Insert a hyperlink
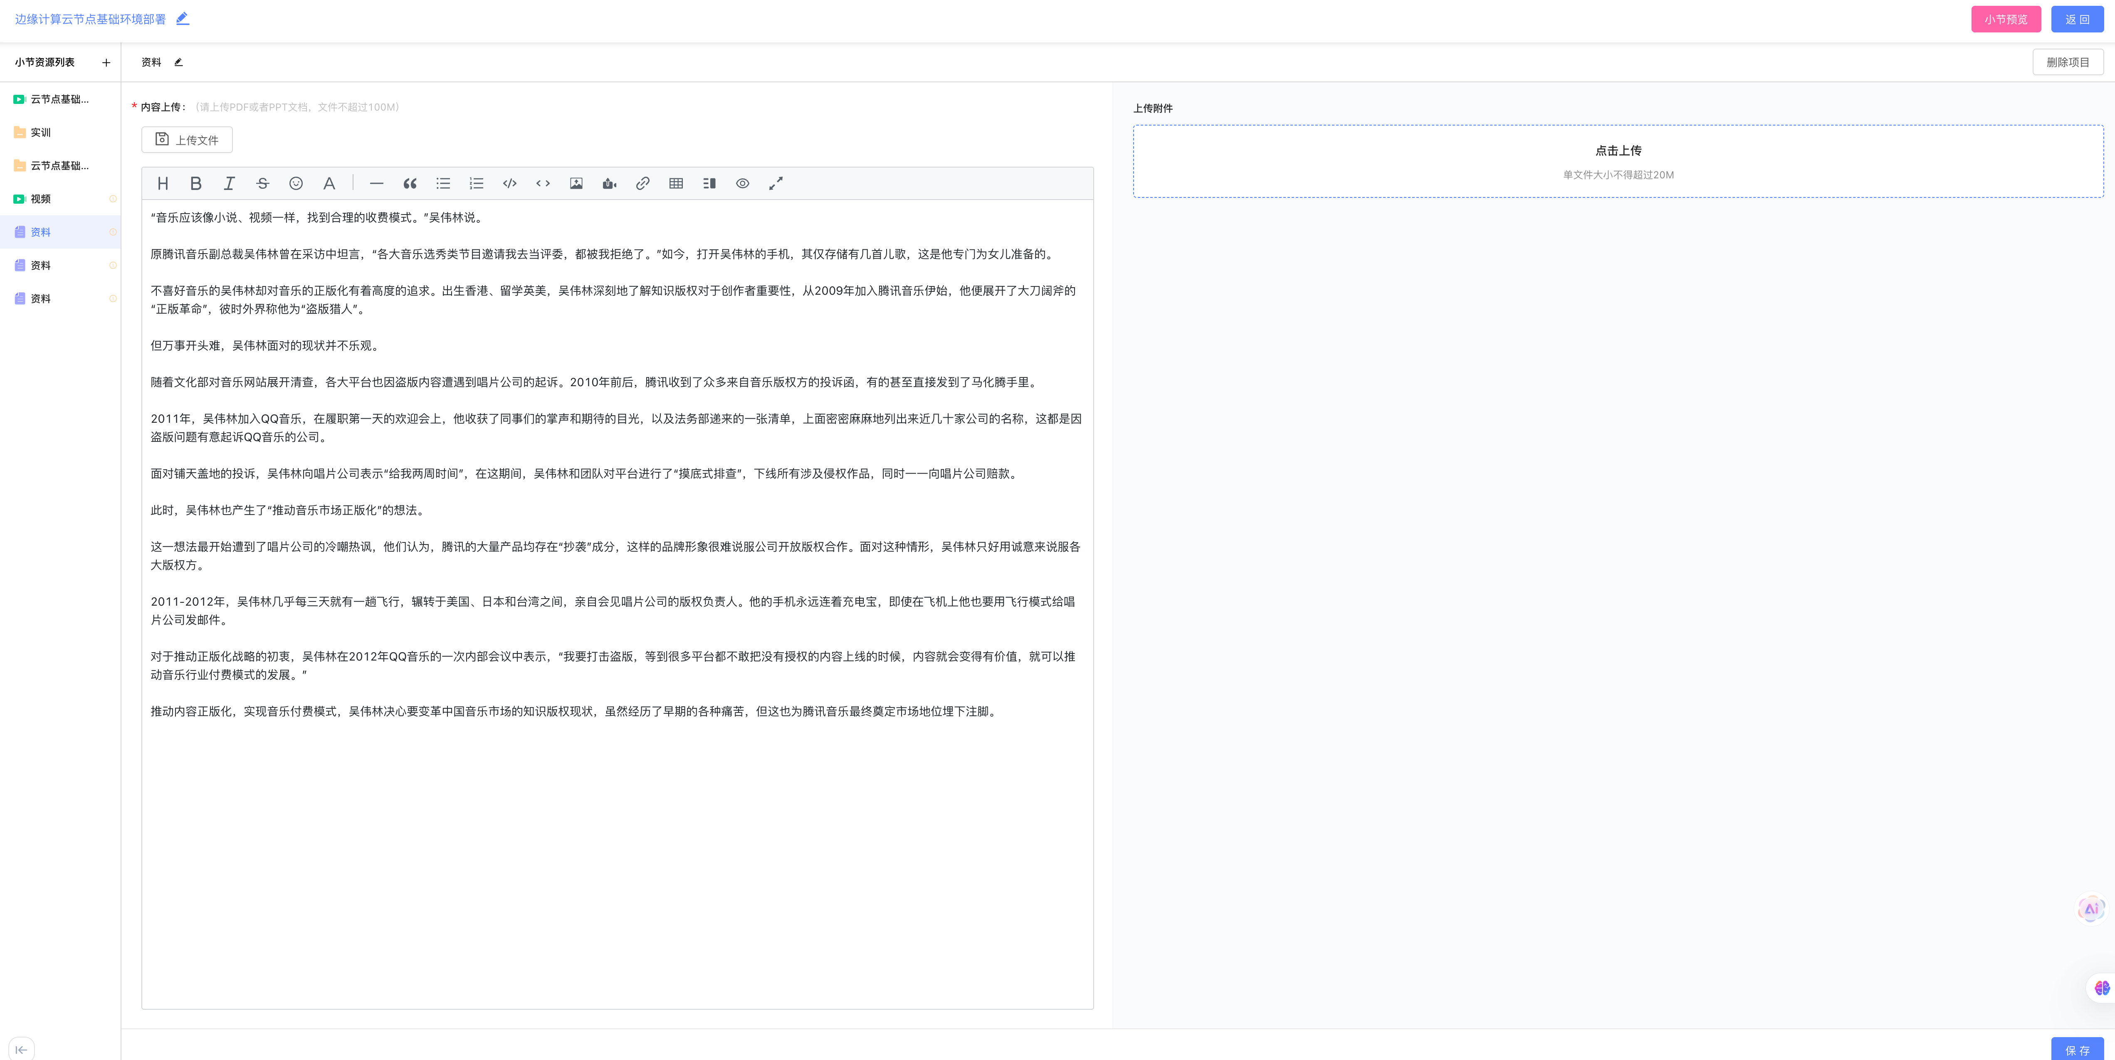 click(x=643, y=183)
